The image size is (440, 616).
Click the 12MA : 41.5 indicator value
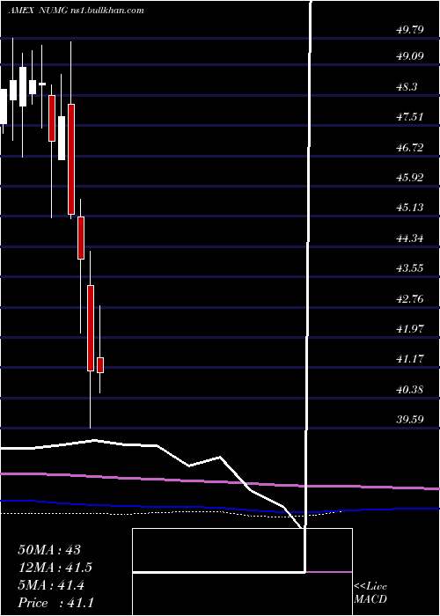(x=55, y=568)
